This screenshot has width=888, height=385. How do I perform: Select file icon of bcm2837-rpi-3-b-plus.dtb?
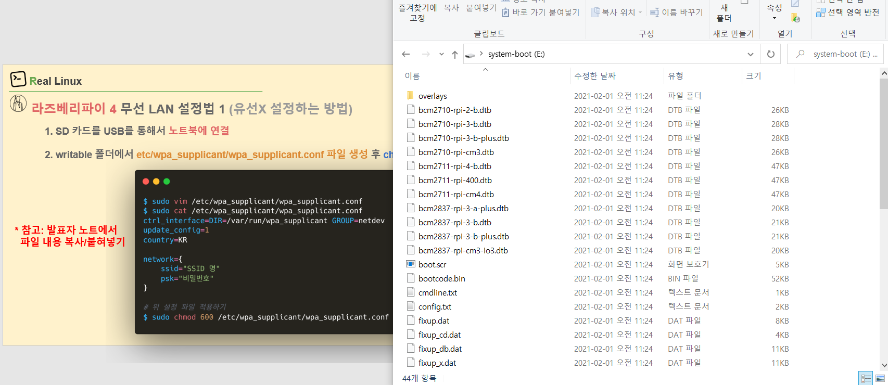coord(410,236)
